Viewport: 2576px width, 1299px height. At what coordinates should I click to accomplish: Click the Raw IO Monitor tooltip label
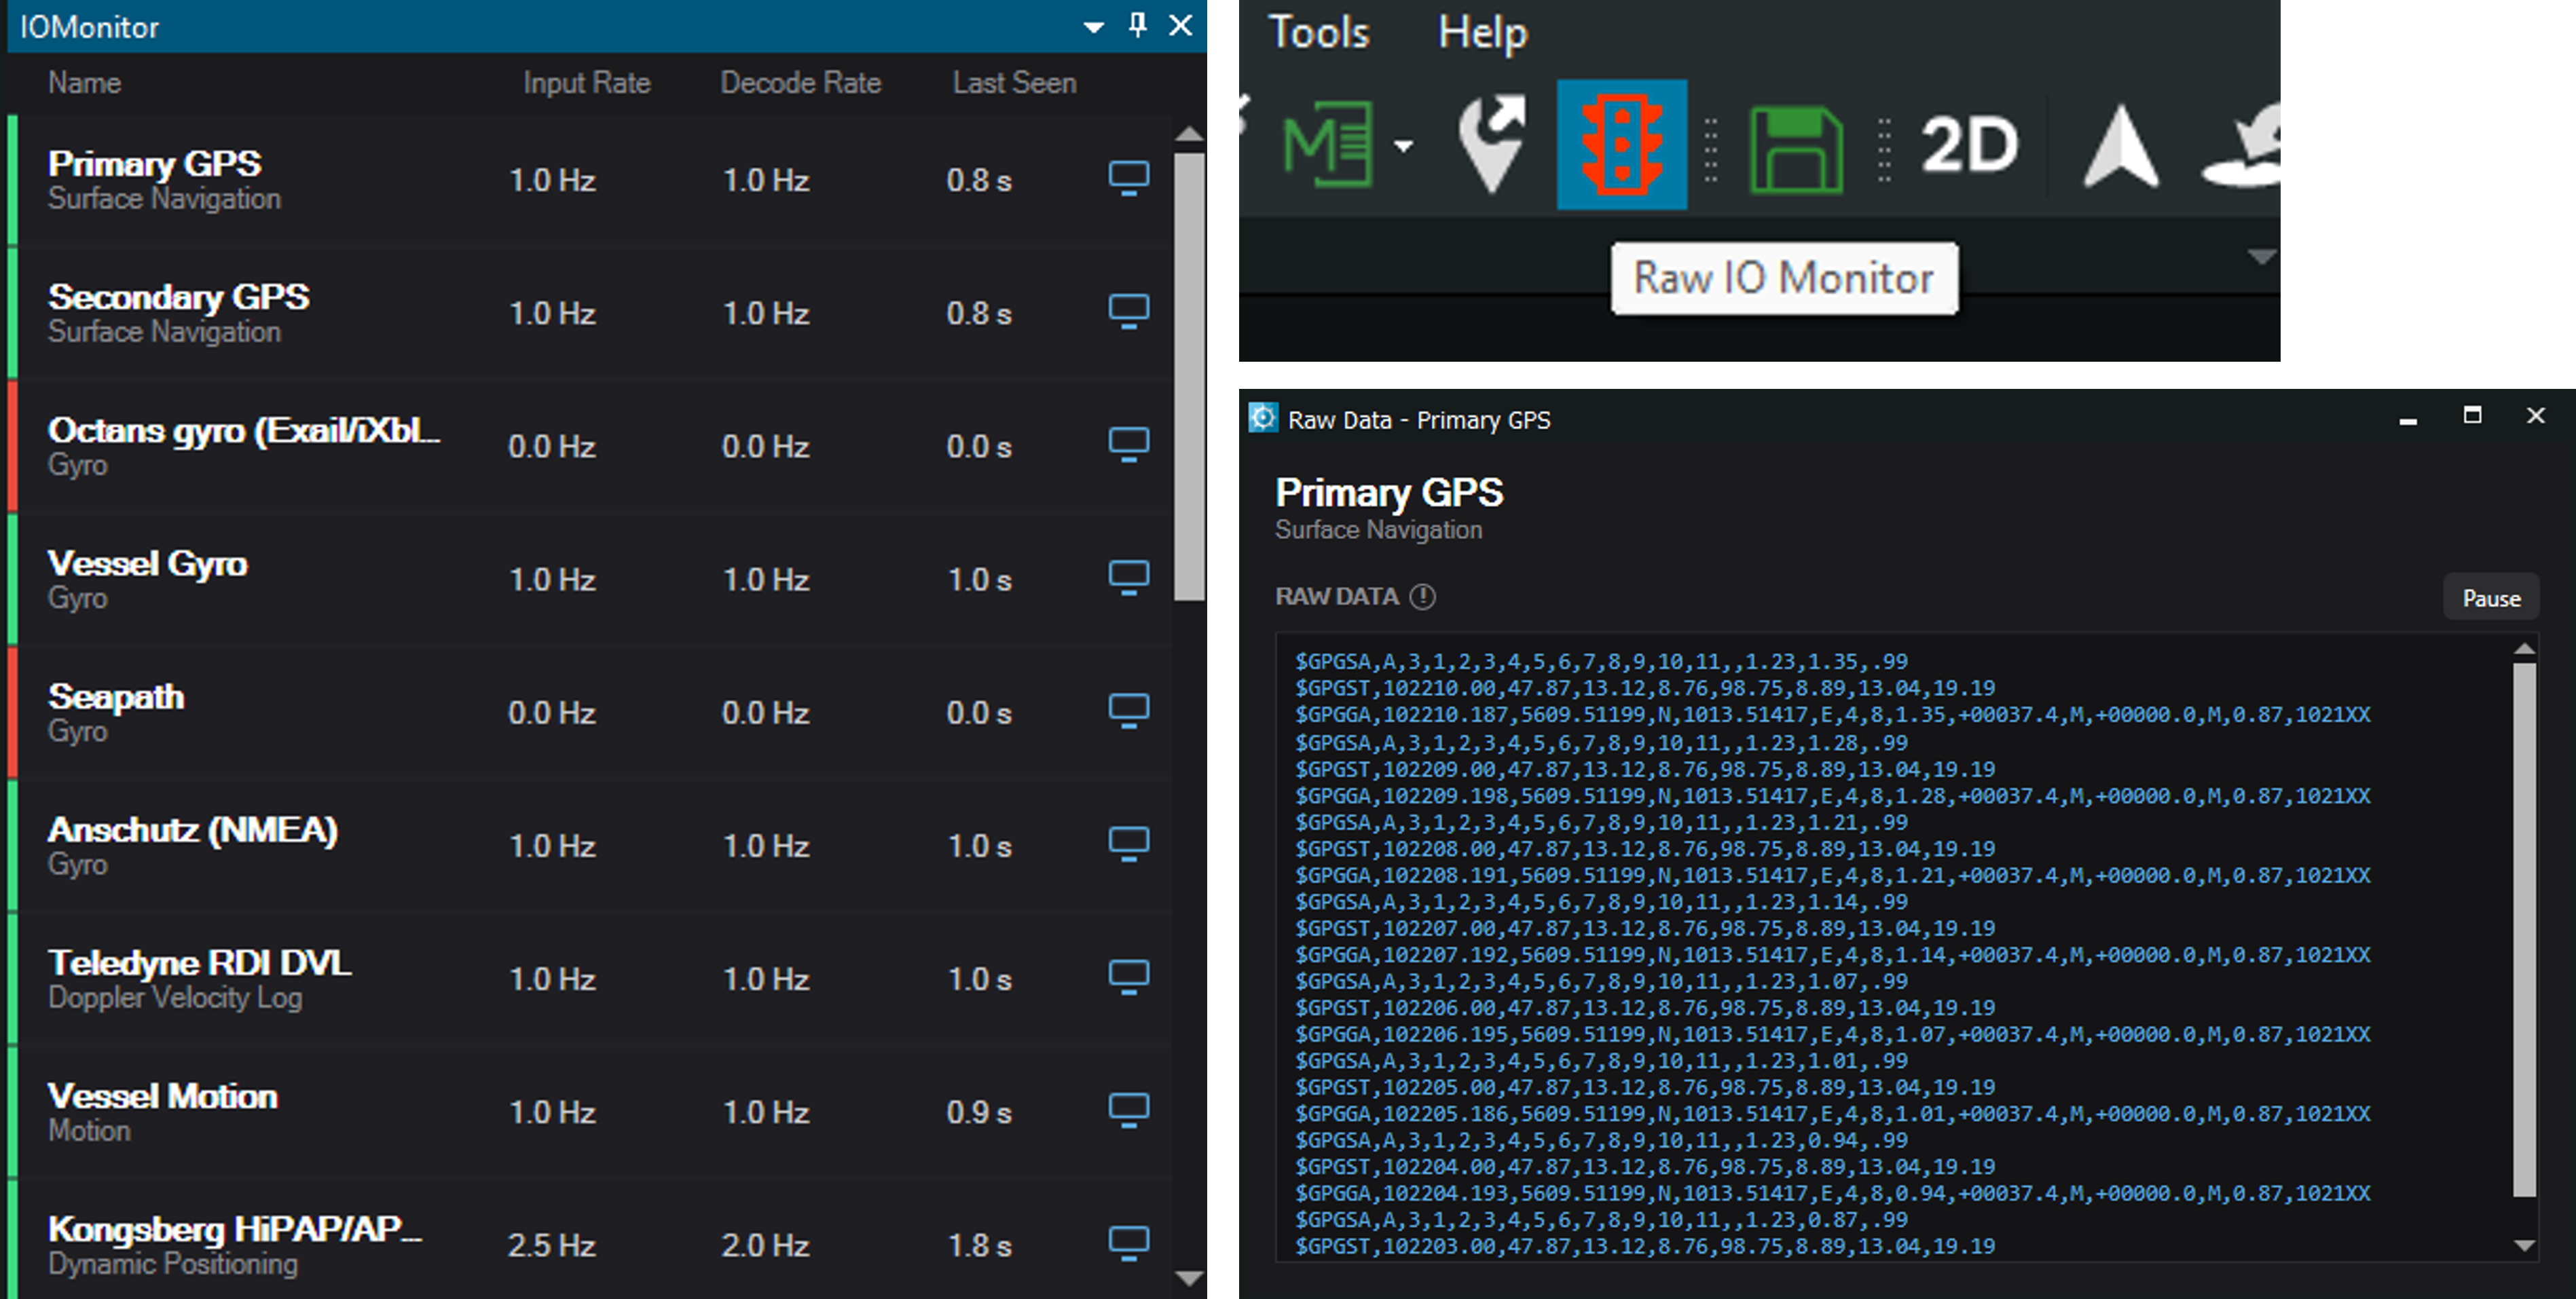[1784, 278]
